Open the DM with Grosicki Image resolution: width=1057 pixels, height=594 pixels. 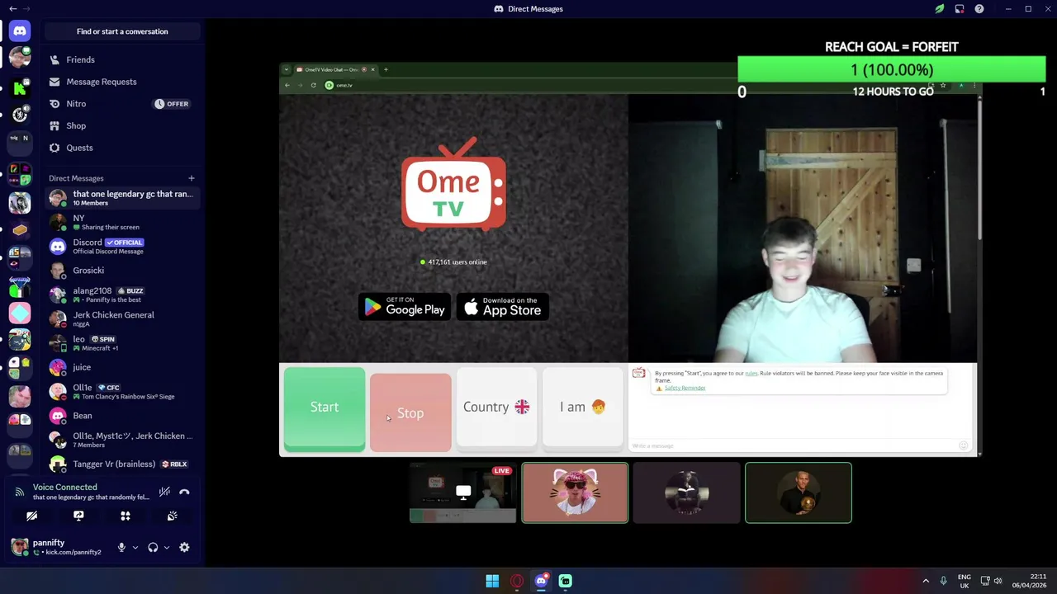point(121,270)
